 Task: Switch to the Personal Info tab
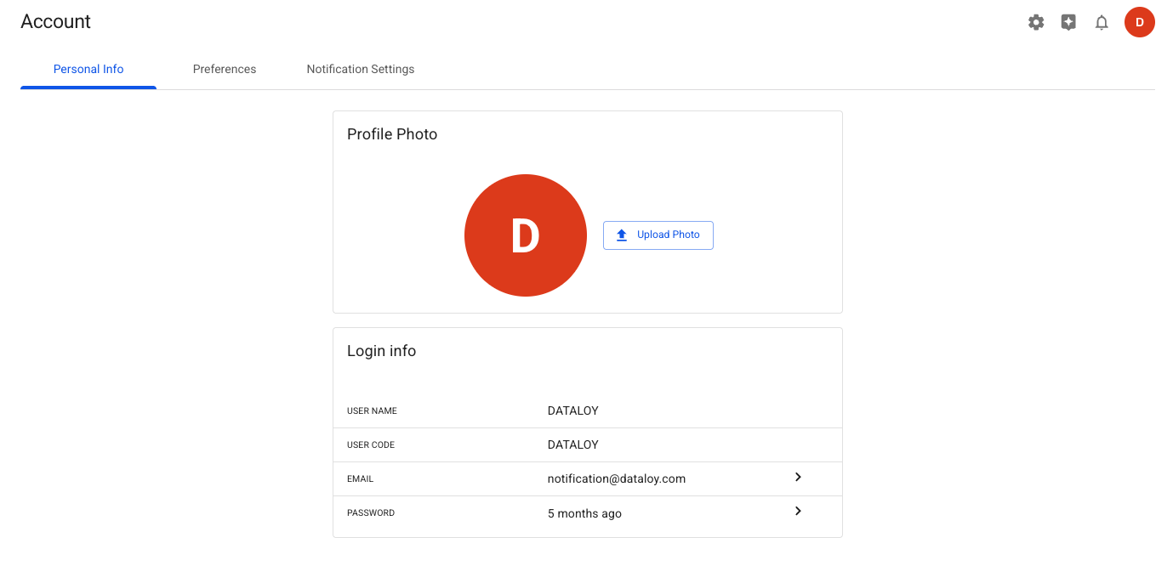coord(88,70)
